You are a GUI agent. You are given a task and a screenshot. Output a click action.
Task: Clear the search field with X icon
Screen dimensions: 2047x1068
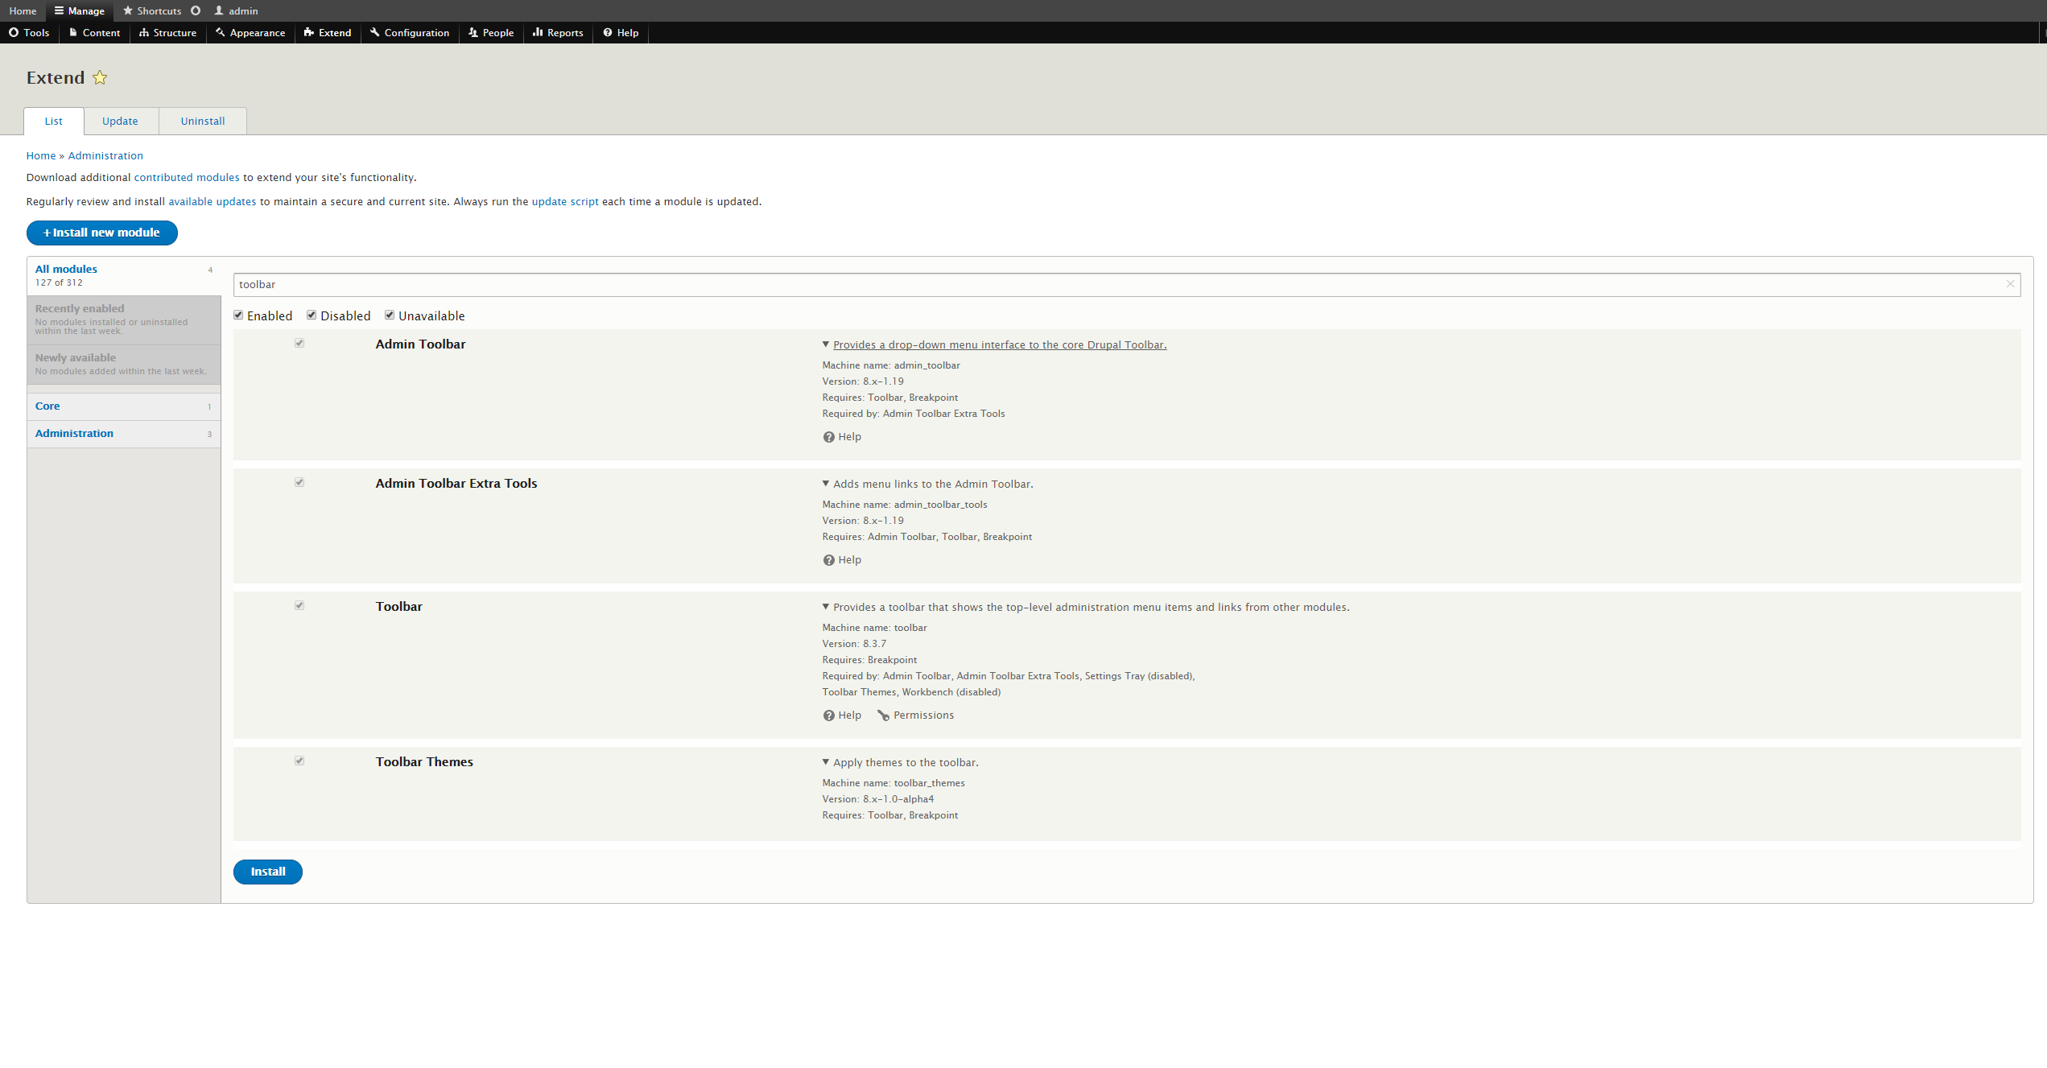[2010, 284]
